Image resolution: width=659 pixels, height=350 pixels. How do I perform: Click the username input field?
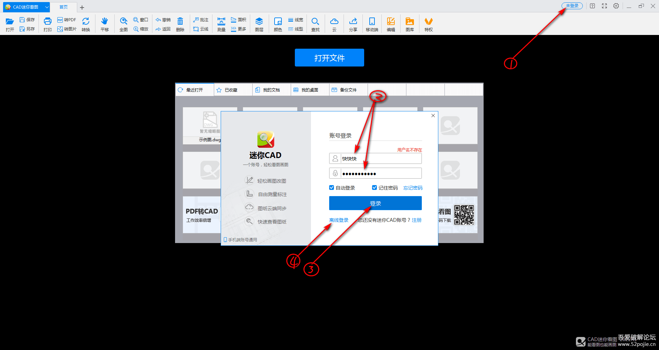tap(375, 158)
